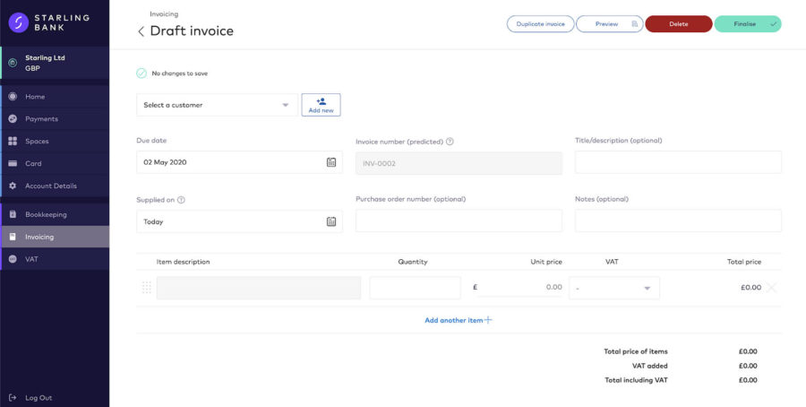
Task: Open Bookkeeping in the sidebar
Action: [46, 214]
